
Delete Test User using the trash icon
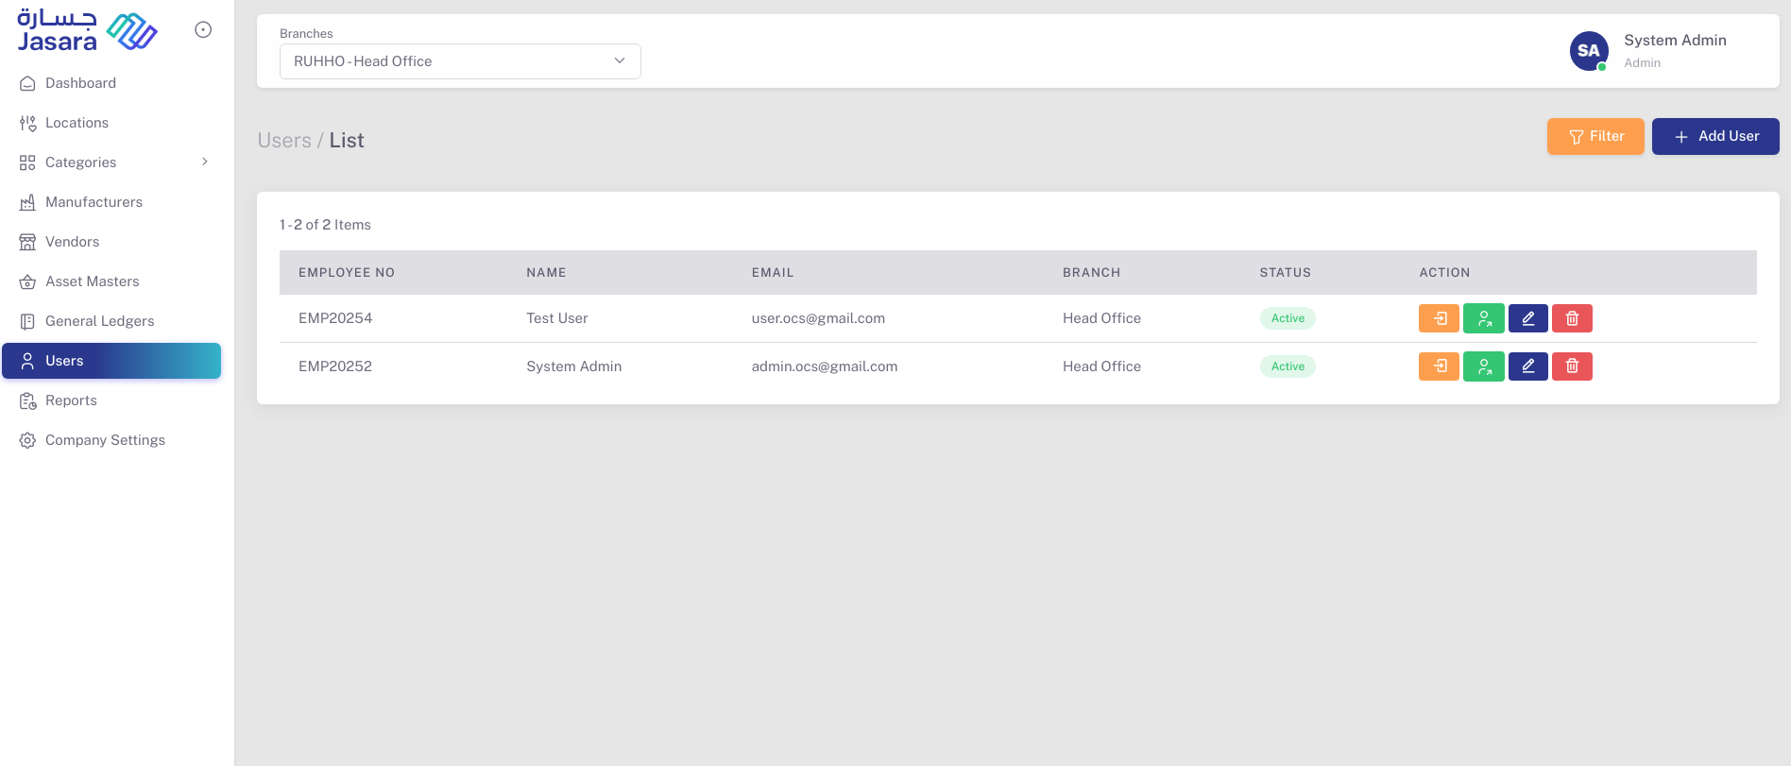[x=1572, y=318]
